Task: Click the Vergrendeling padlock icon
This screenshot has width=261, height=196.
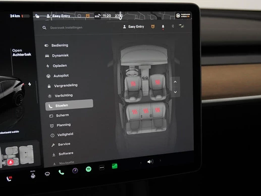Action: [x=49, y=86]
